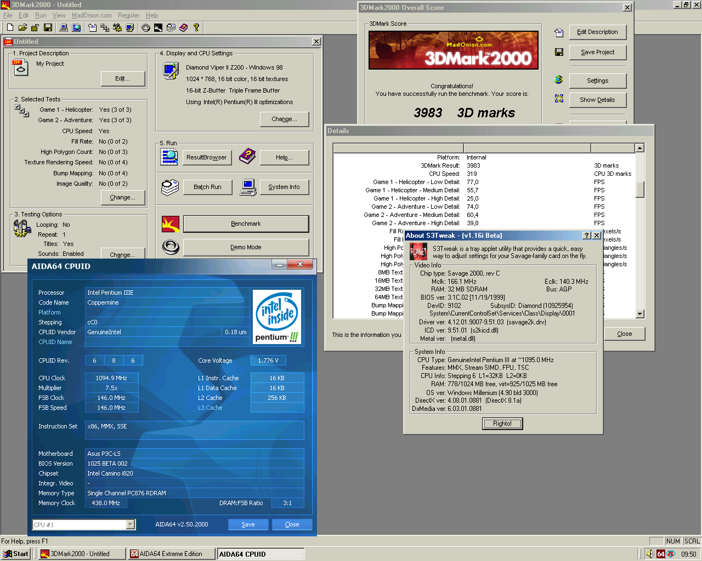Click the globe icon beside Settings in score window
The image size is (702, 561).
coord(559,80)
